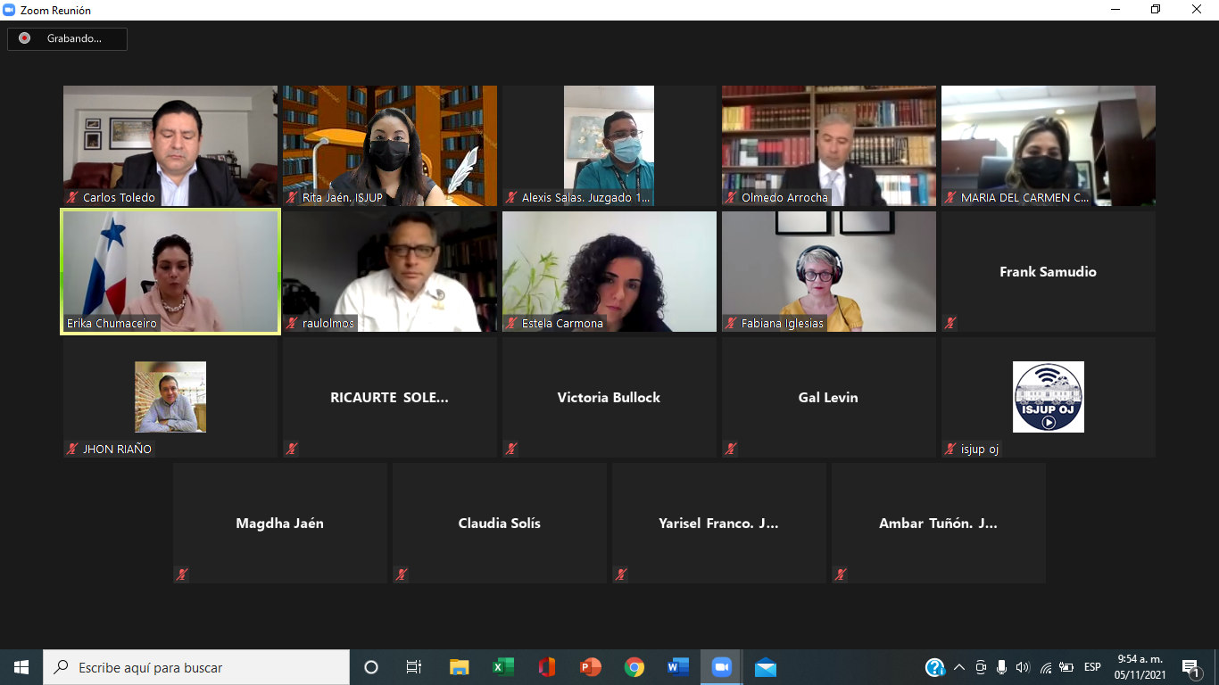This screenshot has width=1219, height=685.
Task: Click the Victoria Bullock name text
Action: coord(609,398)
